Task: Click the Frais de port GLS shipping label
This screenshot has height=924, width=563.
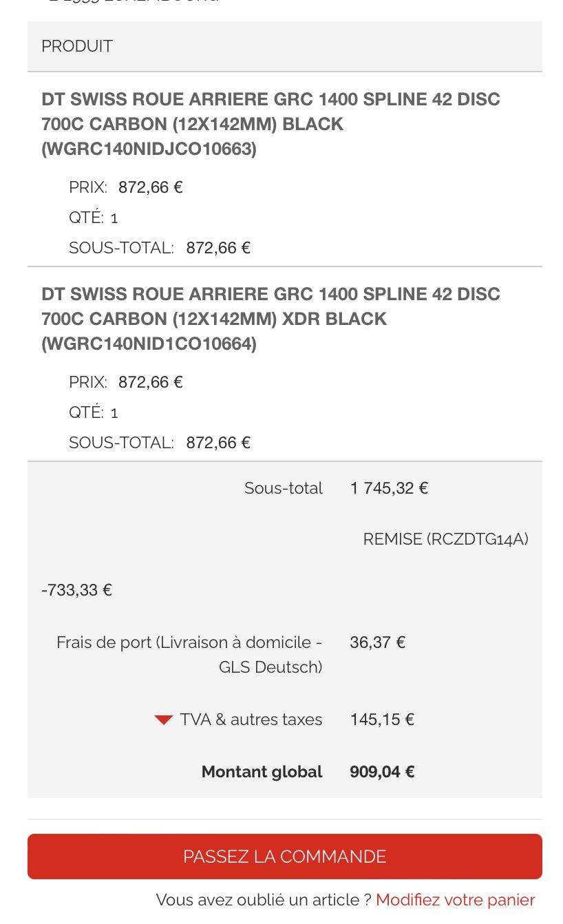Action: coord(189,654)
